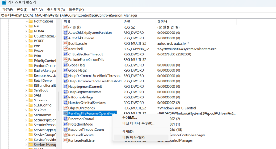Expand the SecurePipeServers key arrow
Viewport: 276px width, 149px height.
[26, 120]
